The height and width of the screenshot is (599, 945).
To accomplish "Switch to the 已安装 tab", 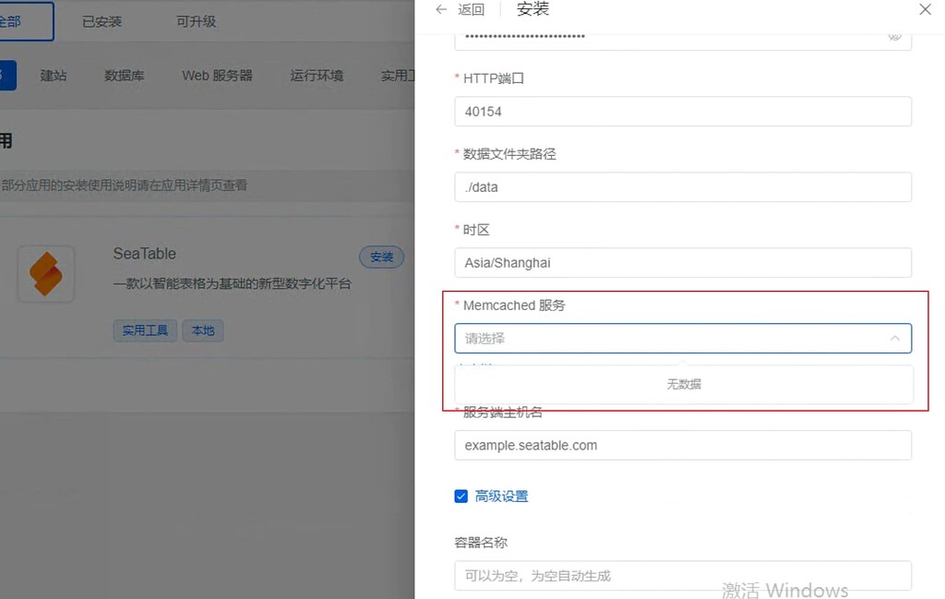I will (101, 21).
